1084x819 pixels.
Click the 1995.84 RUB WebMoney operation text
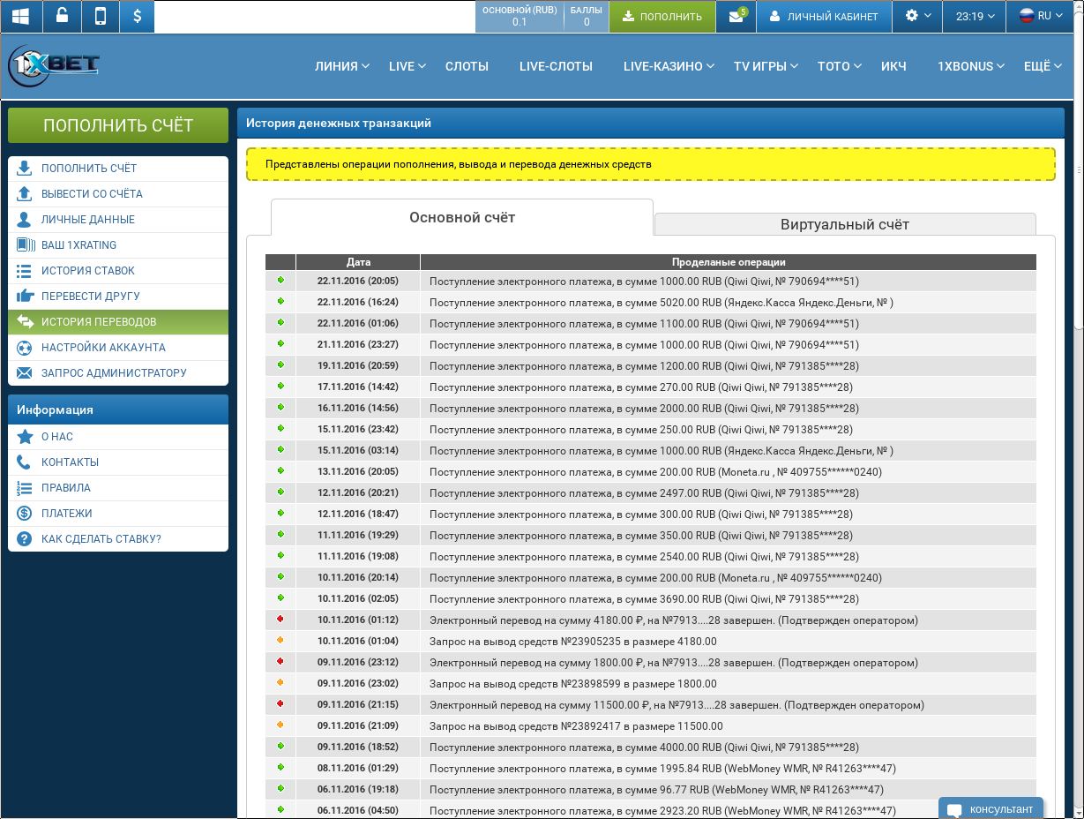click(x=662, y=768)
